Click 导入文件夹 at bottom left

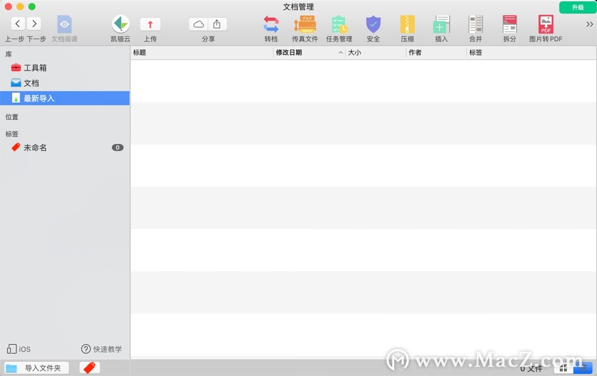point(36,367)
